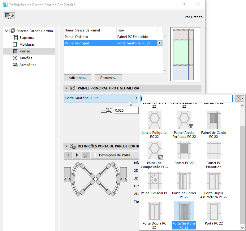246x231 pixels.
Task: Collapse Painel Principal Tipo e Geometria section
Action: click(66, 89)
